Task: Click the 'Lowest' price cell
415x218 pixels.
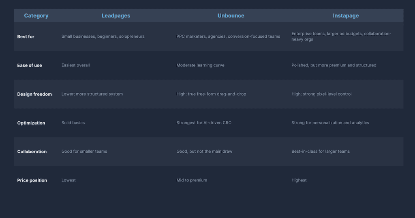Action: [68, 180]
